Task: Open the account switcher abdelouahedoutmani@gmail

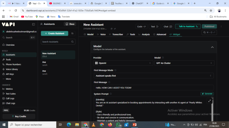Action: [x=19, y=32]
